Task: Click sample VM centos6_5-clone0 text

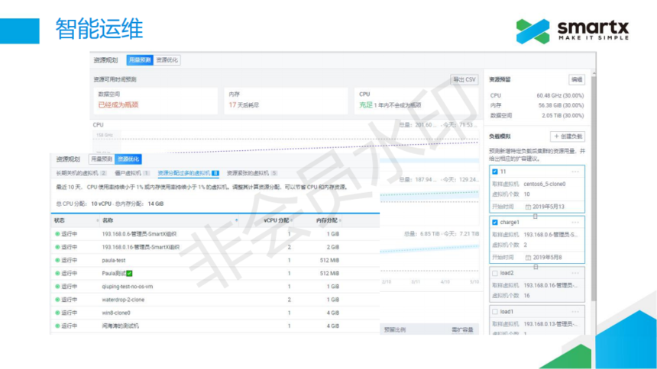Action: click(x=544, y=184)
